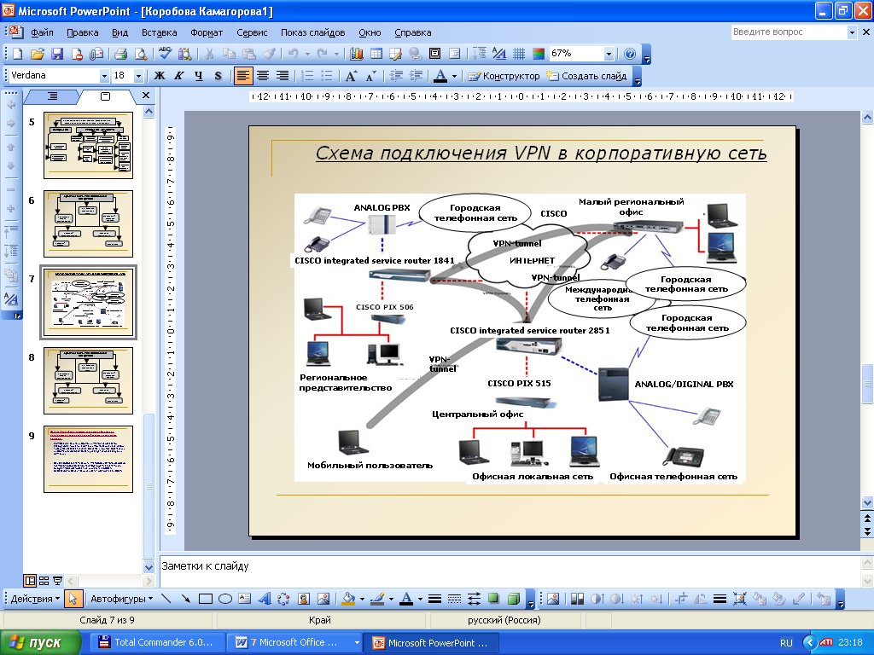This screenshot has width=874, height=655.
Task: Switch to Total Commander taskbar button
Action: (x=155, y=643)
